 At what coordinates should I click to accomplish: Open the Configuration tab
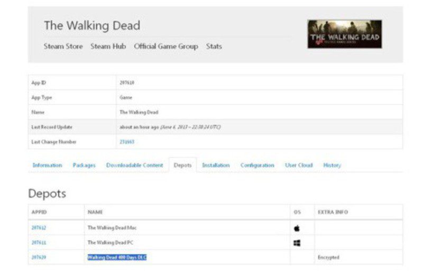(x=257, y=166)
